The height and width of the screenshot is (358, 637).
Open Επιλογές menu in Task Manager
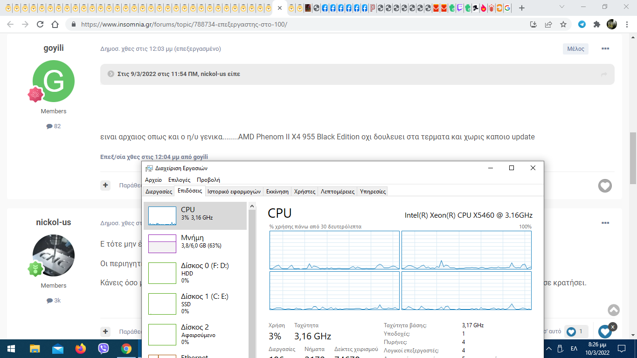[179, 180]
